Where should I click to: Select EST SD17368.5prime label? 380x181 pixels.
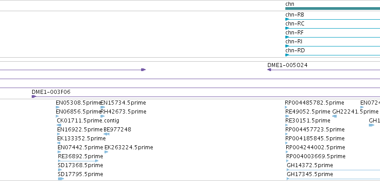(80, 166)
